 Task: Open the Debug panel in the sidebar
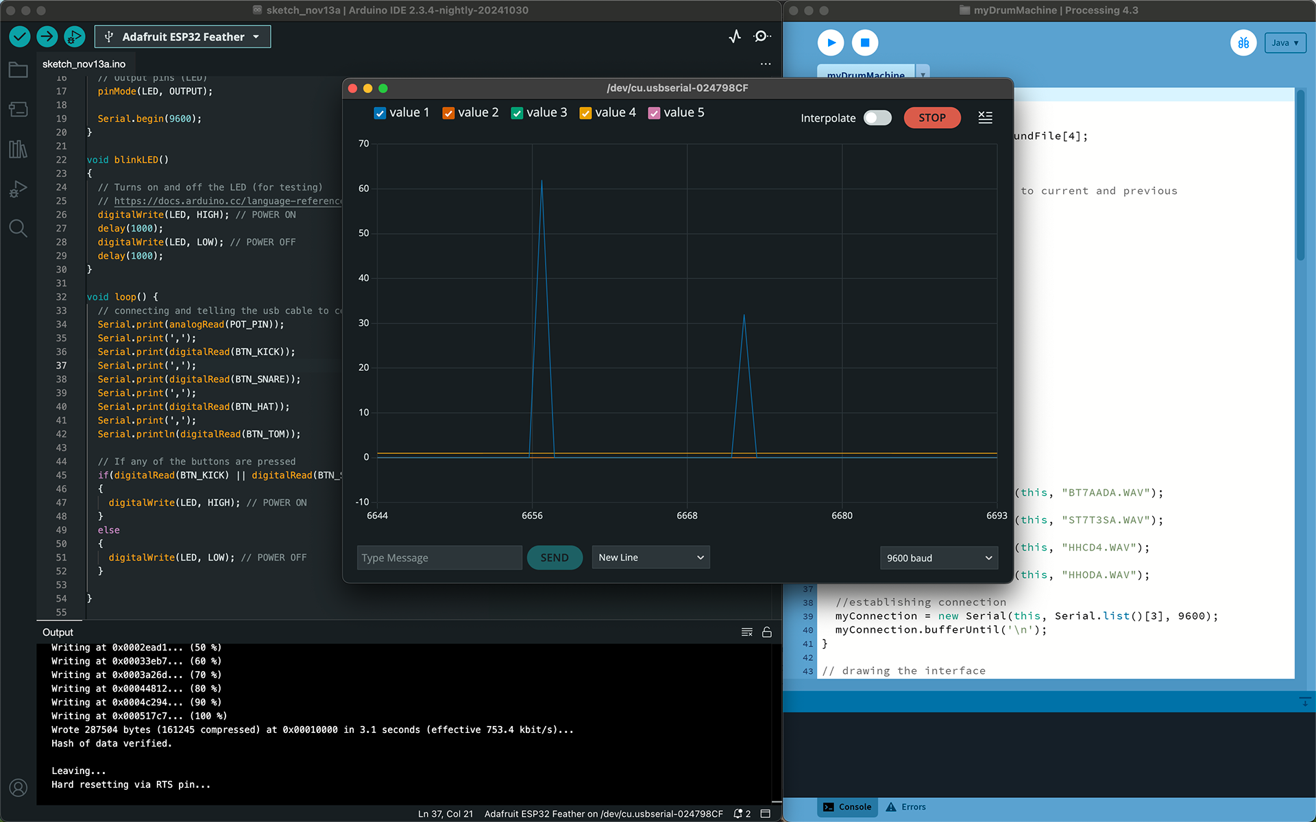[x=19, y=189]
